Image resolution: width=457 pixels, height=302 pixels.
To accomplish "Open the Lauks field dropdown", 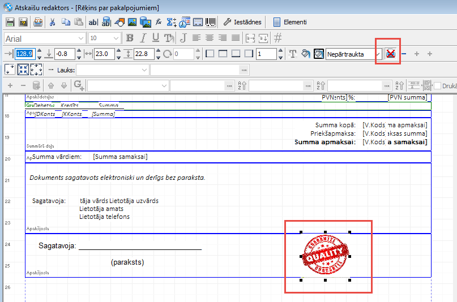I will point(146,70).
